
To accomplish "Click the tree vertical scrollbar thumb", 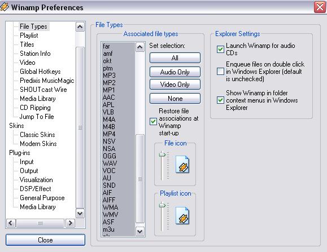I will tap(80, 127).
